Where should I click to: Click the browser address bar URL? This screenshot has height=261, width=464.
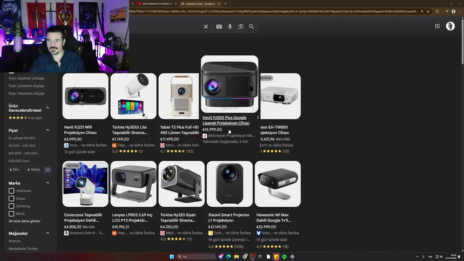(274, 11)
